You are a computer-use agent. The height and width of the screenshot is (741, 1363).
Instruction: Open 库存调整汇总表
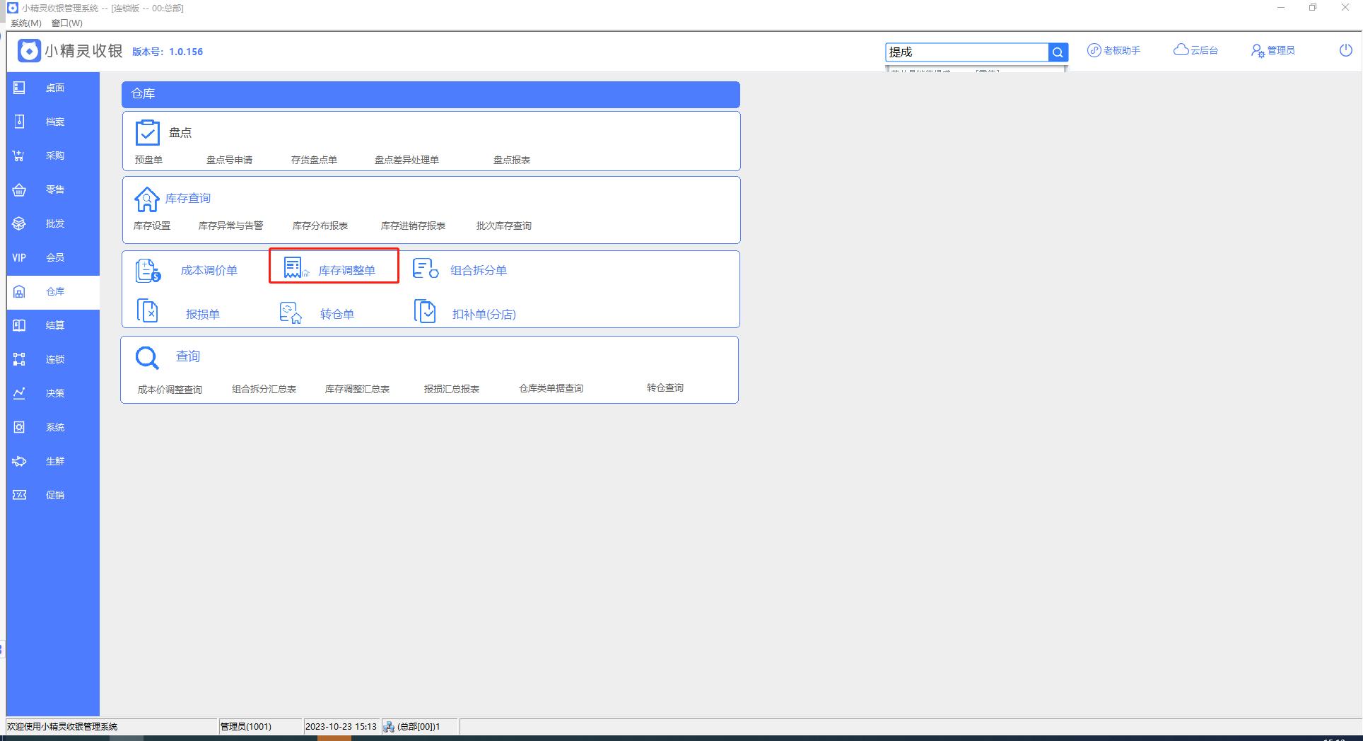pyautogui.click(x=357, y=389)
